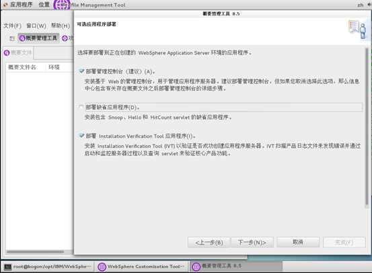
Task: Toggle the 部署 Installation Verification Tool 应用程序(I) checkbox
Action: pyautogui.click(x=81, y=136)
